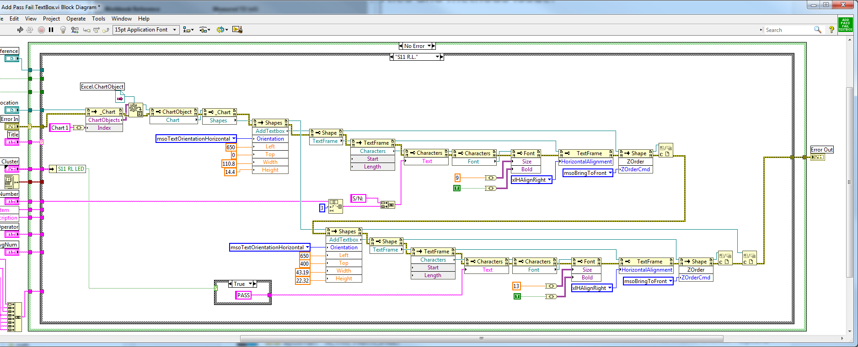The height and width of the screenshot is (347, 858).
Task: Click the horizontal scrollbar right arrow
Action: pyautogui.click(x=842, y=339)
